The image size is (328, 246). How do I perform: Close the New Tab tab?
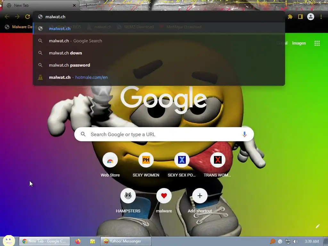[x=74, y=5]
